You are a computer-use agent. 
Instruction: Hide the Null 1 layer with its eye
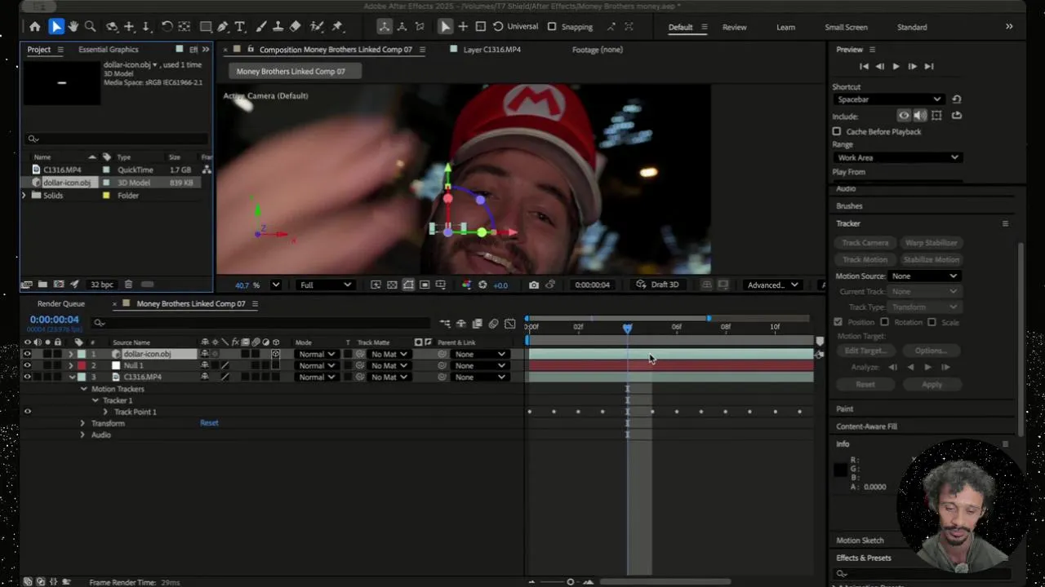[x=27, y=365]
